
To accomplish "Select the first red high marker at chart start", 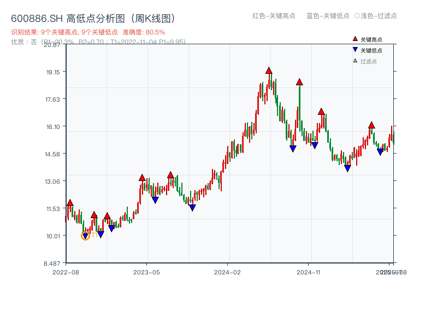I will [x=70, y=203].
